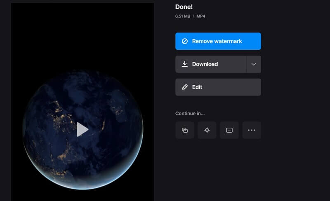Continue in the overlapping squares tool
The image size is (330, 201).
pos(185,130)
